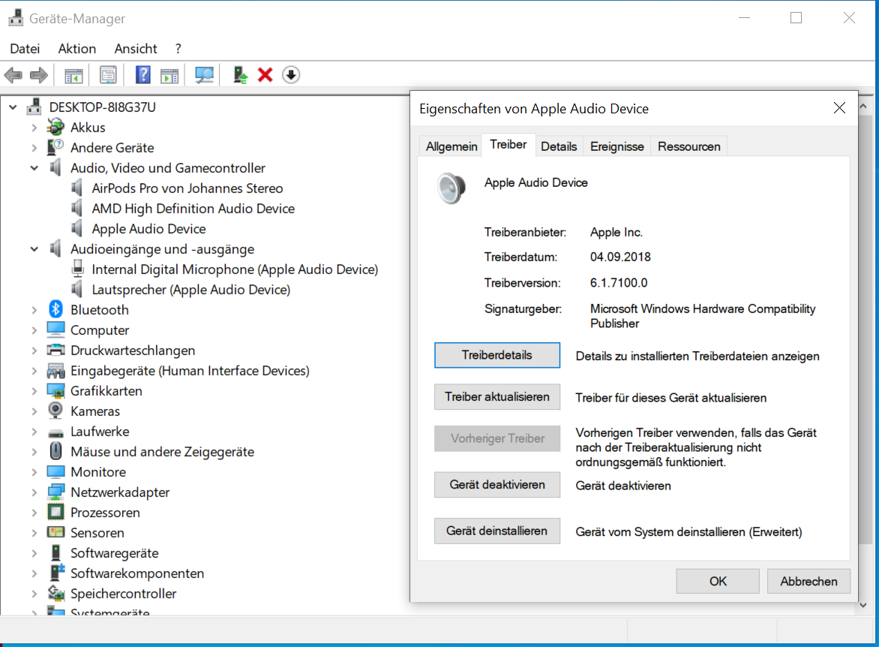Click the update driver toolbar icon with green arrow

pos(241,74)
